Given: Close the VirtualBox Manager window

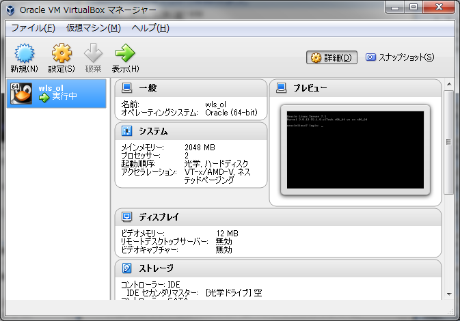Looking at the screenshot, I should coord(439,8).
